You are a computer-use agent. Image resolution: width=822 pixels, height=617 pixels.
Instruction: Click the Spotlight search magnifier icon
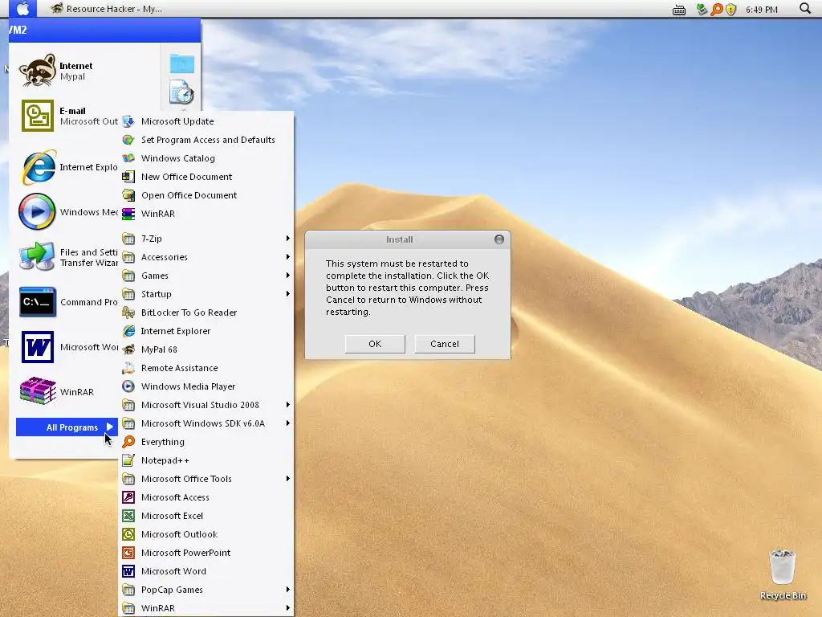tap(804, 8)
